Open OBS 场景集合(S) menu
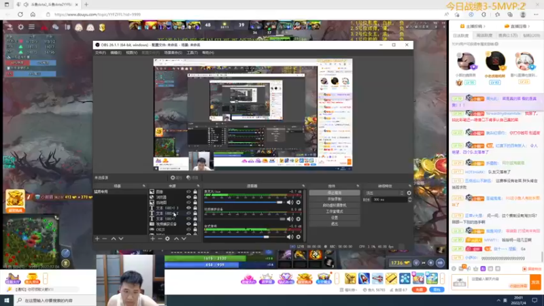This screenshot has height=306, width=544. click(173, 53)
